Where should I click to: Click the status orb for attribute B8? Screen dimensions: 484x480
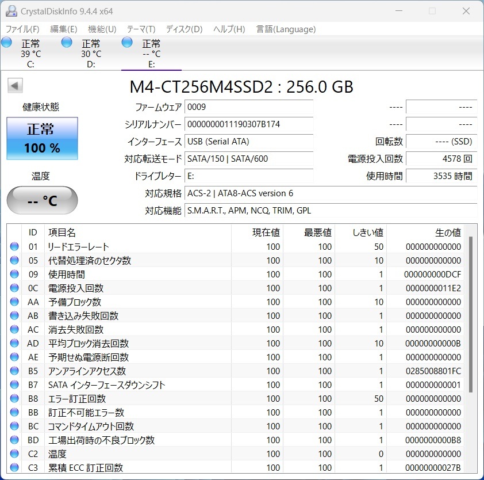[x=14, y=398]
